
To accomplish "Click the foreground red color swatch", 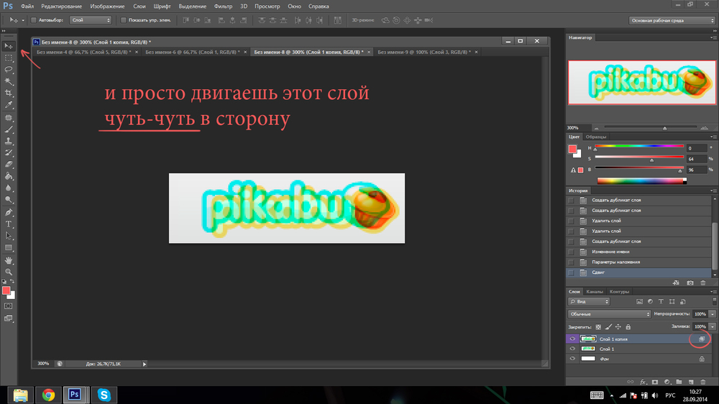I will pyautogui.click(x=6, y=290).
